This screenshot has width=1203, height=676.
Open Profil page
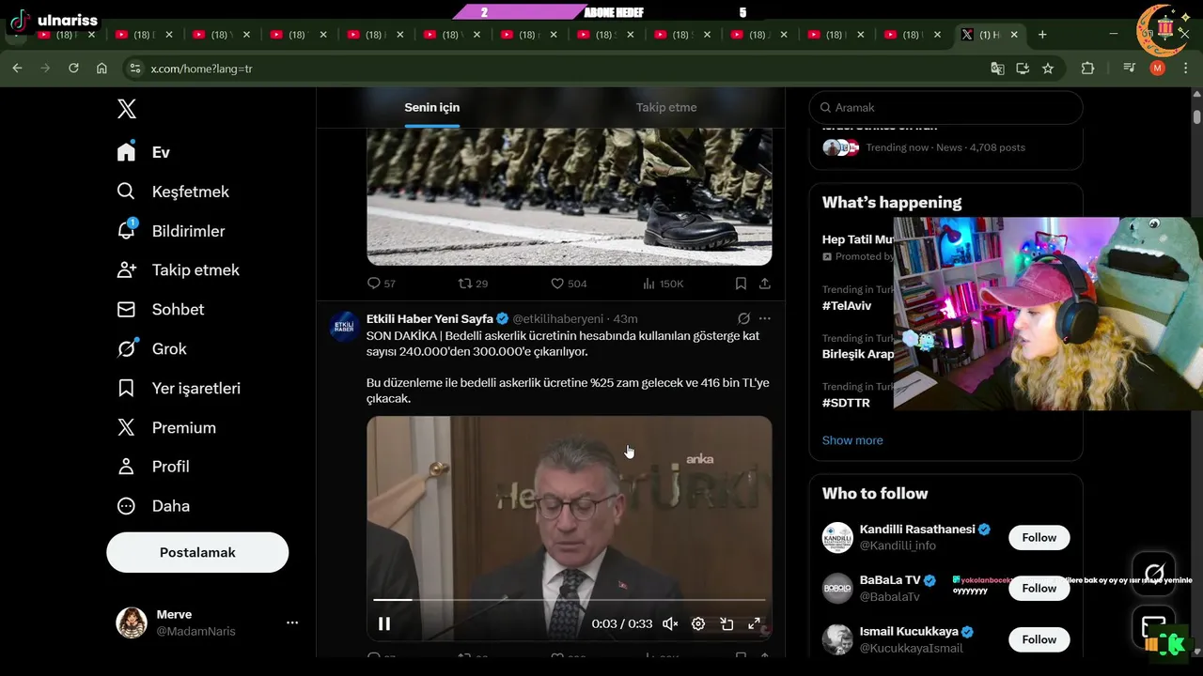click(153, 467)
